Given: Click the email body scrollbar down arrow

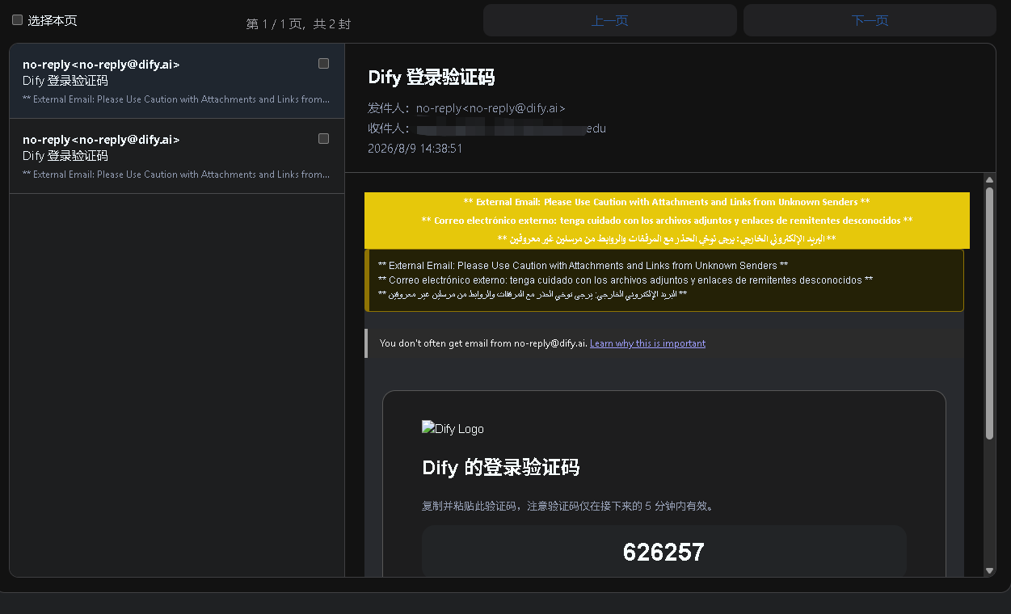Looking at the screenshot, I should tap(989, 570).
